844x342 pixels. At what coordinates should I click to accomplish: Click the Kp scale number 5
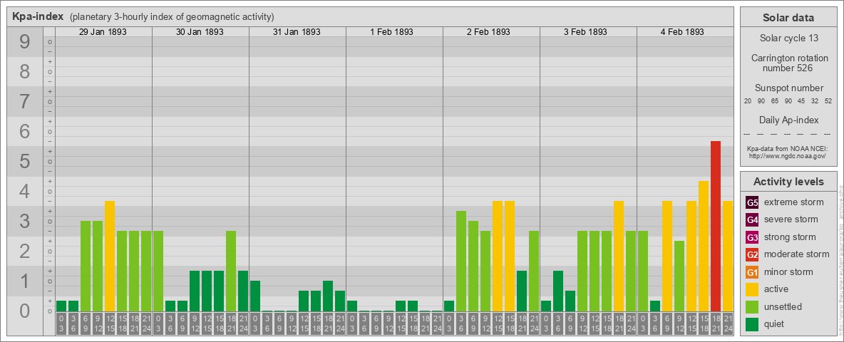point(25,161)
